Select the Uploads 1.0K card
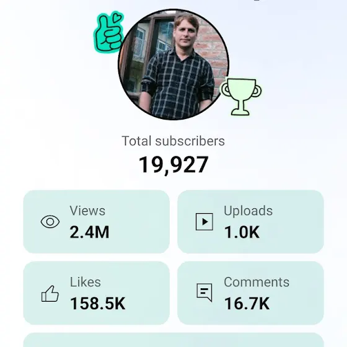347x347 pixels. tap(250, 222)
